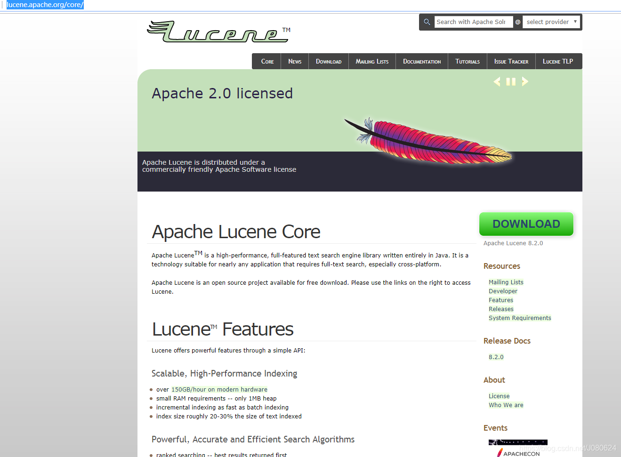Image resolution: width=621 pixels, height=457 pixels.
Task: Go to previous slide in banner
Action: (497, 81)
